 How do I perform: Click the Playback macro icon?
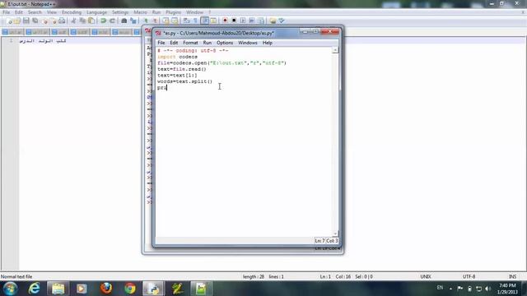(x=243, y=21)
